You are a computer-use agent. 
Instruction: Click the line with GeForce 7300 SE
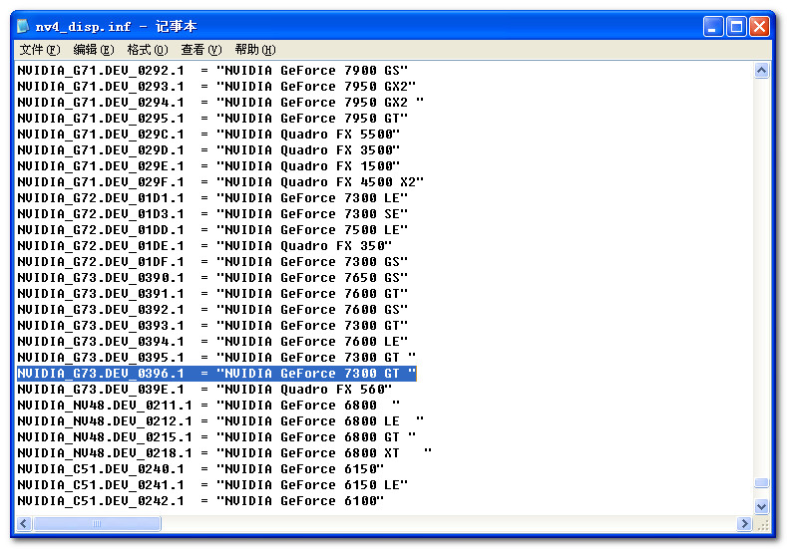click(x=212, y=214)
